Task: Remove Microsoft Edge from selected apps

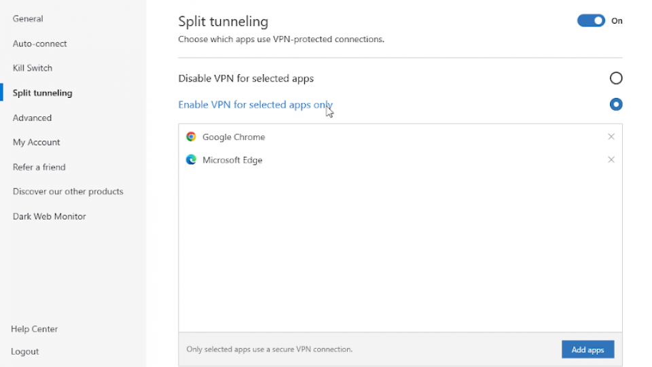Action: 611,160
